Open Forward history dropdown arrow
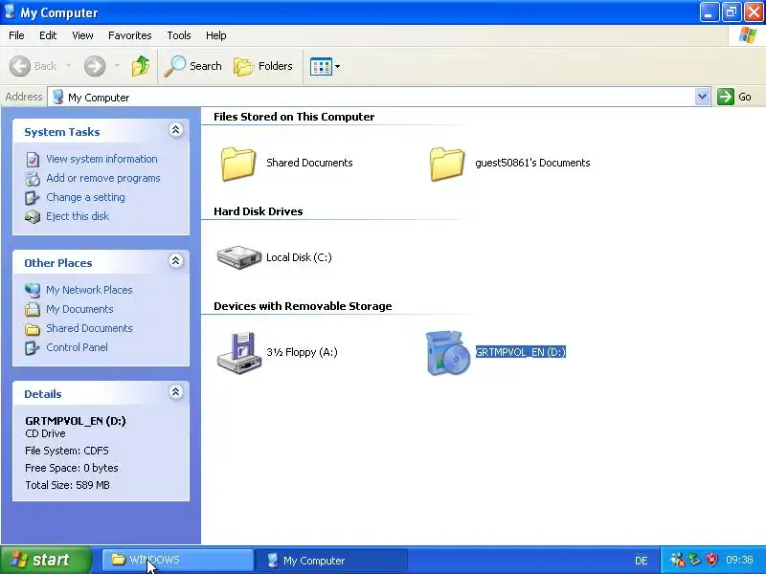Screen dimensions: 766x574 click(x=117, y=66)
